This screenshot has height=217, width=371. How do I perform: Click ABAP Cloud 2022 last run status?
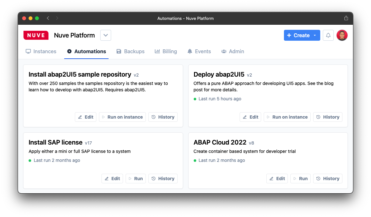pos(221,160)
